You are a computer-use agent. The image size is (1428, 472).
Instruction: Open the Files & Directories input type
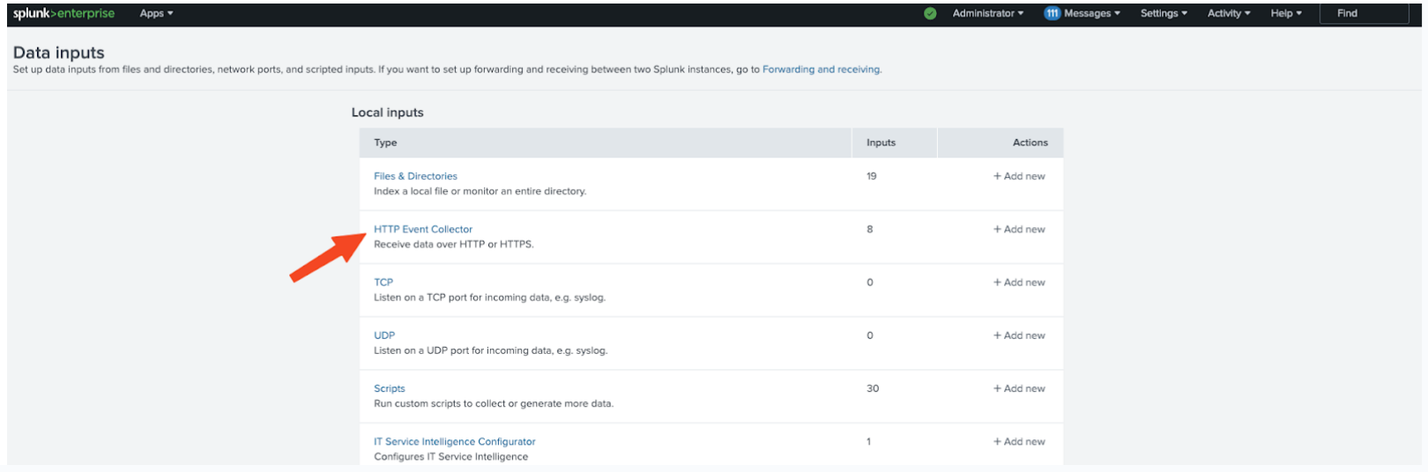(415, 176)
